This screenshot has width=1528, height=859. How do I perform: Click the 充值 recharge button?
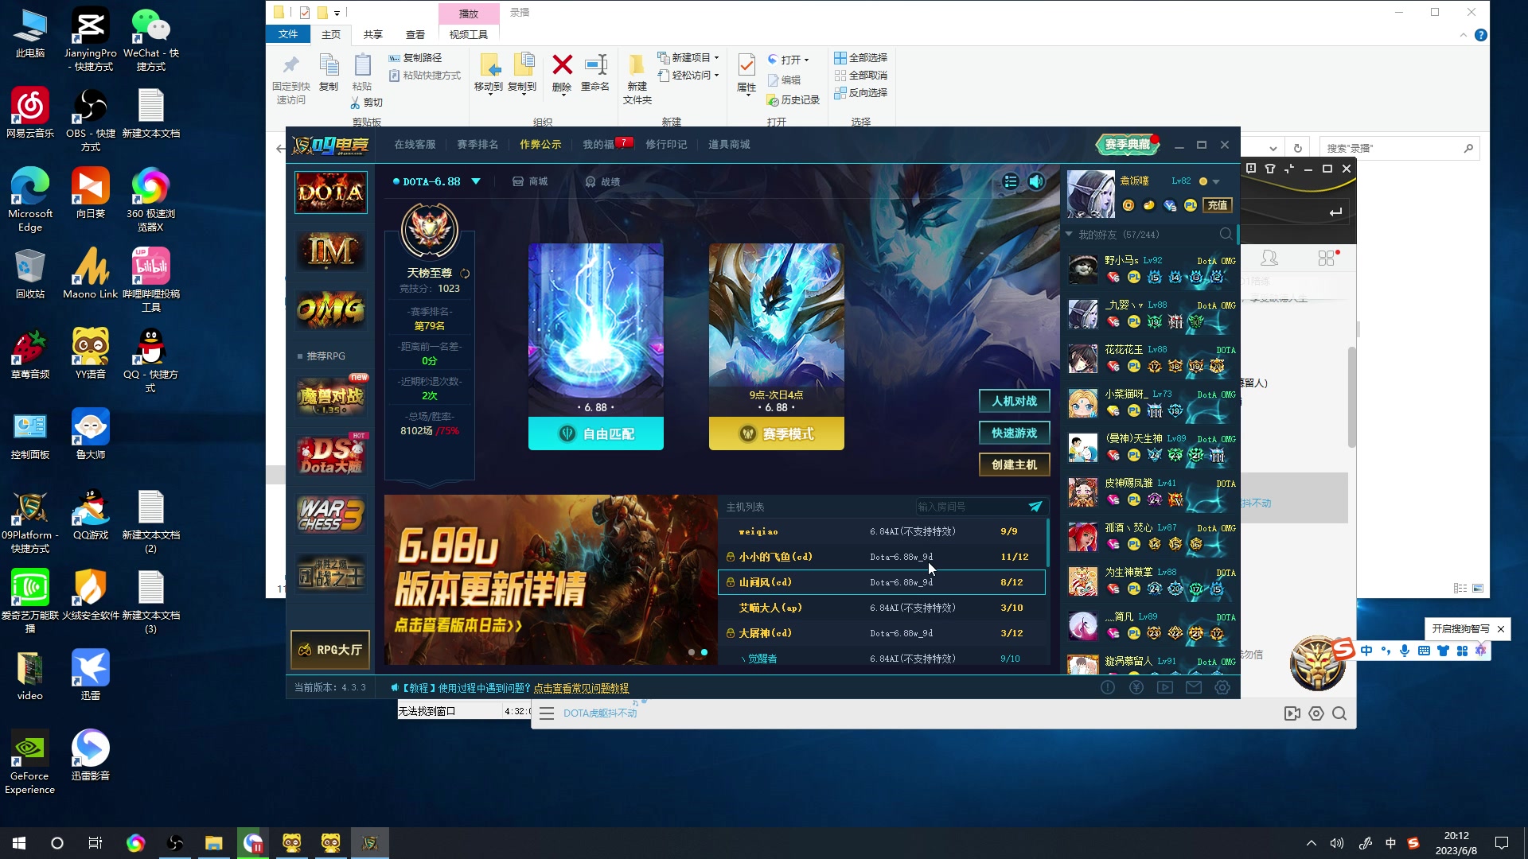pos(1218,205)
